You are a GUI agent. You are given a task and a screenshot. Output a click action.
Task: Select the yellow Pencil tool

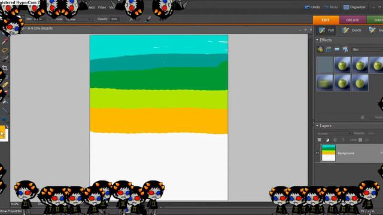pyautogui.click(x=5, y=85)
